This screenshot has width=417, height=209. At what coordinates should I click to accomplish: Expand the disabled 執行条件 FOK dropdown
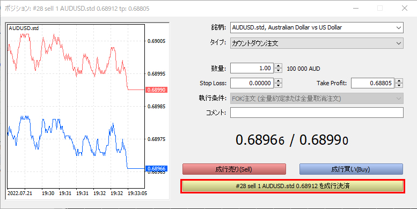tap(317, 99)
